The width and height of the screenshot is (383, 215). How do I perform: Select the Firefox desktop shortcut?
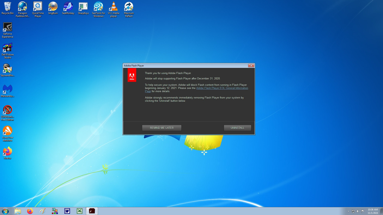click(x=7, y=153)
